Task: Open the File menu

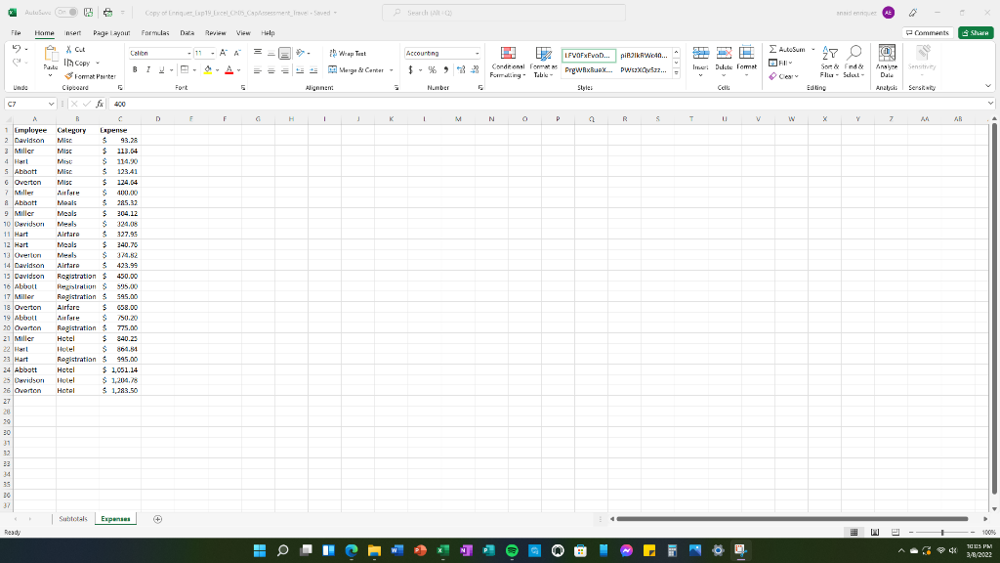Action: [16, 32]
